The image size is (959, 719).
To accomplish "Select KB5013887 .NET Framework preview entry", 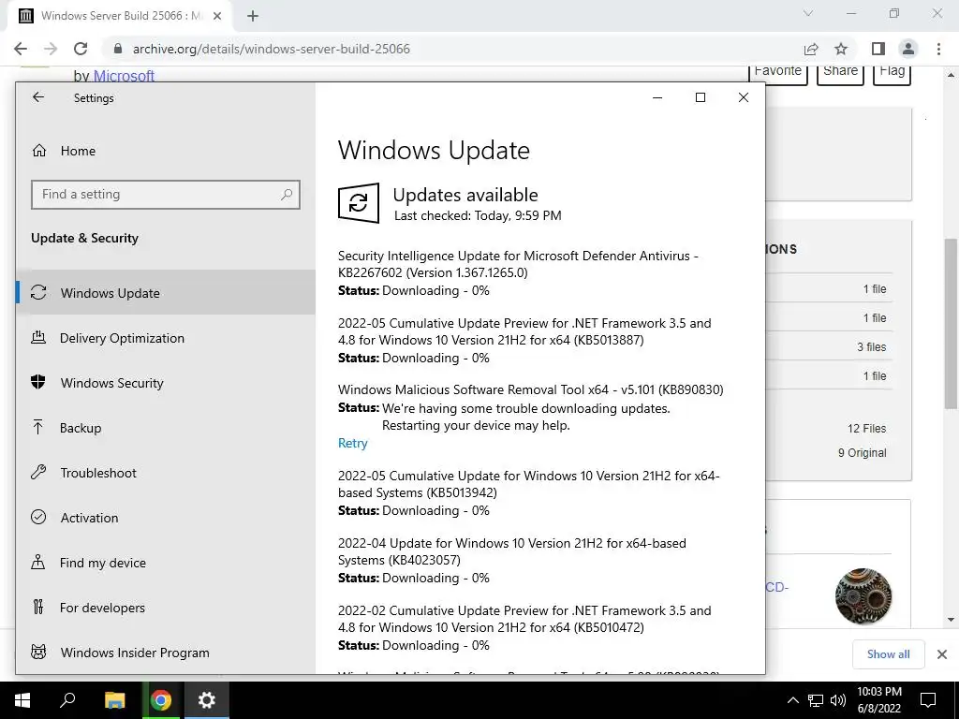I will click(524, 331).
